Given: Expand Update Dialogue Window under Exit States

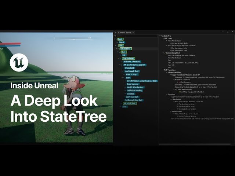Looking at the screenshot, I should click(x=178, y=109).
